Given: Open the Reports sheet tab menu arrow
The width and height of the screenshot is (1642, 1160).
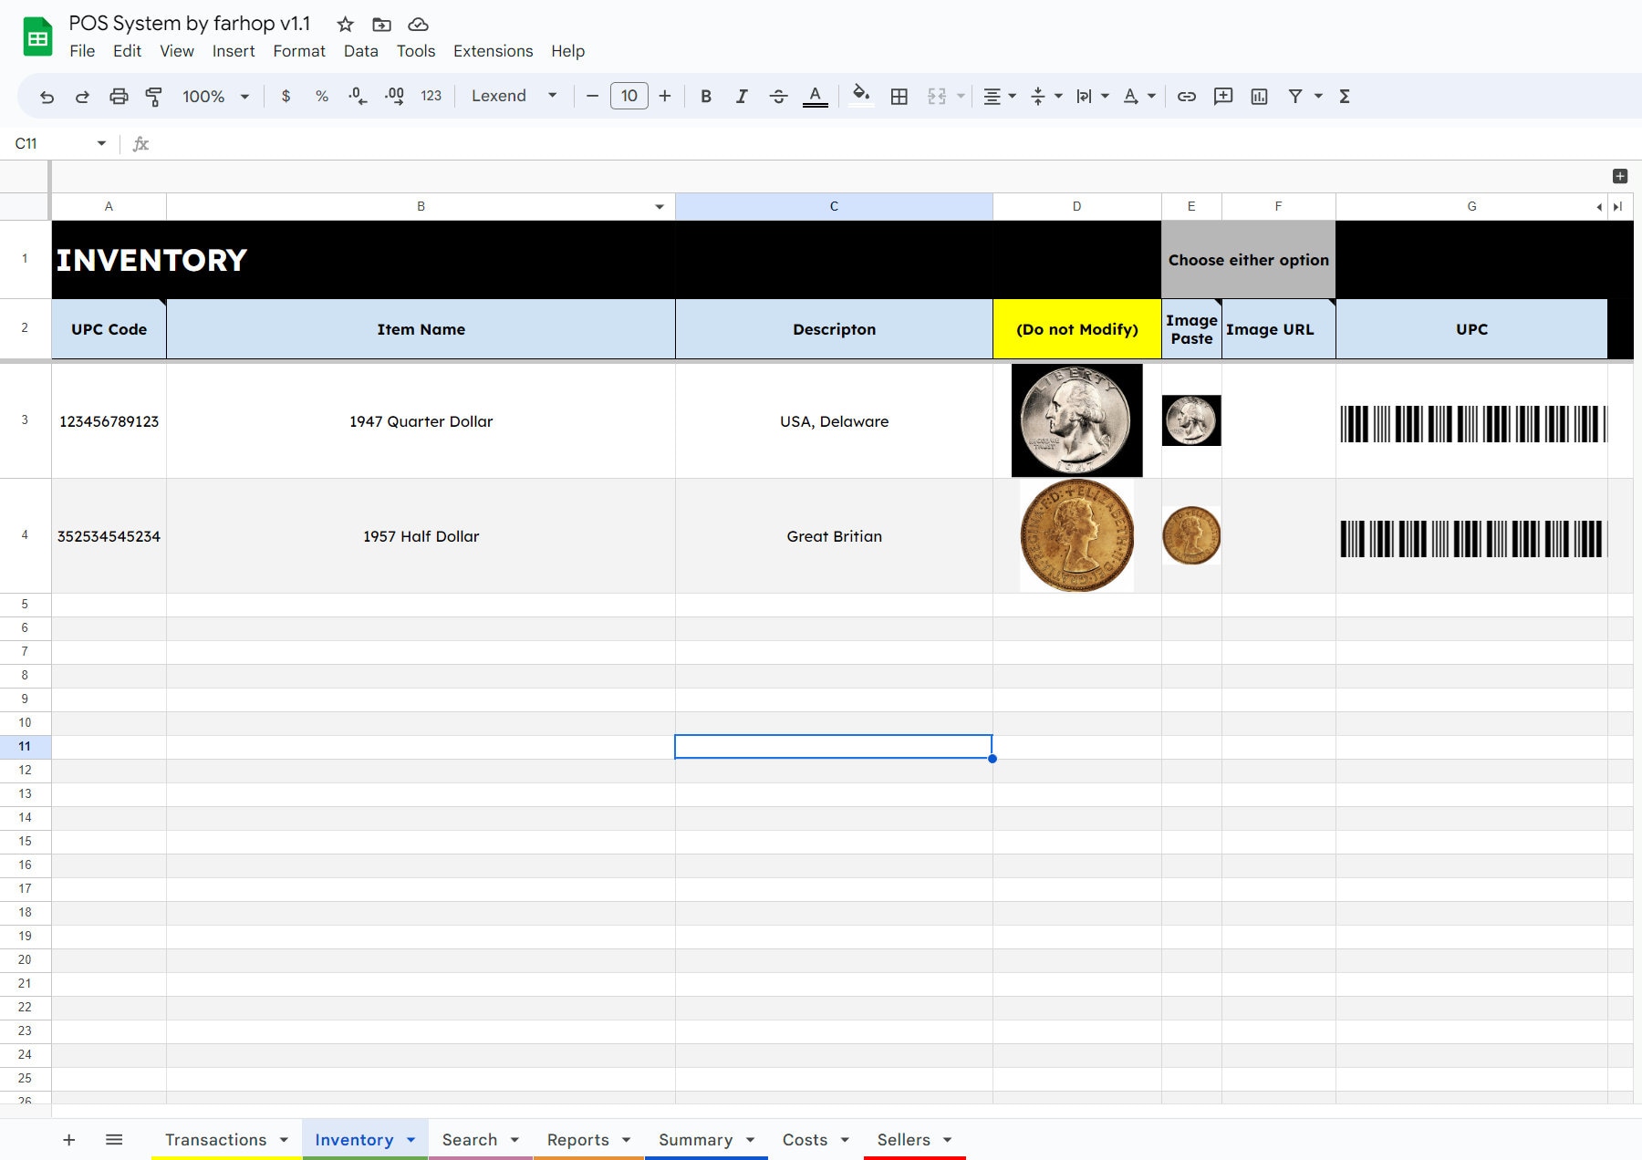Looking at the screenshot, I should (x=627, y=1139).
